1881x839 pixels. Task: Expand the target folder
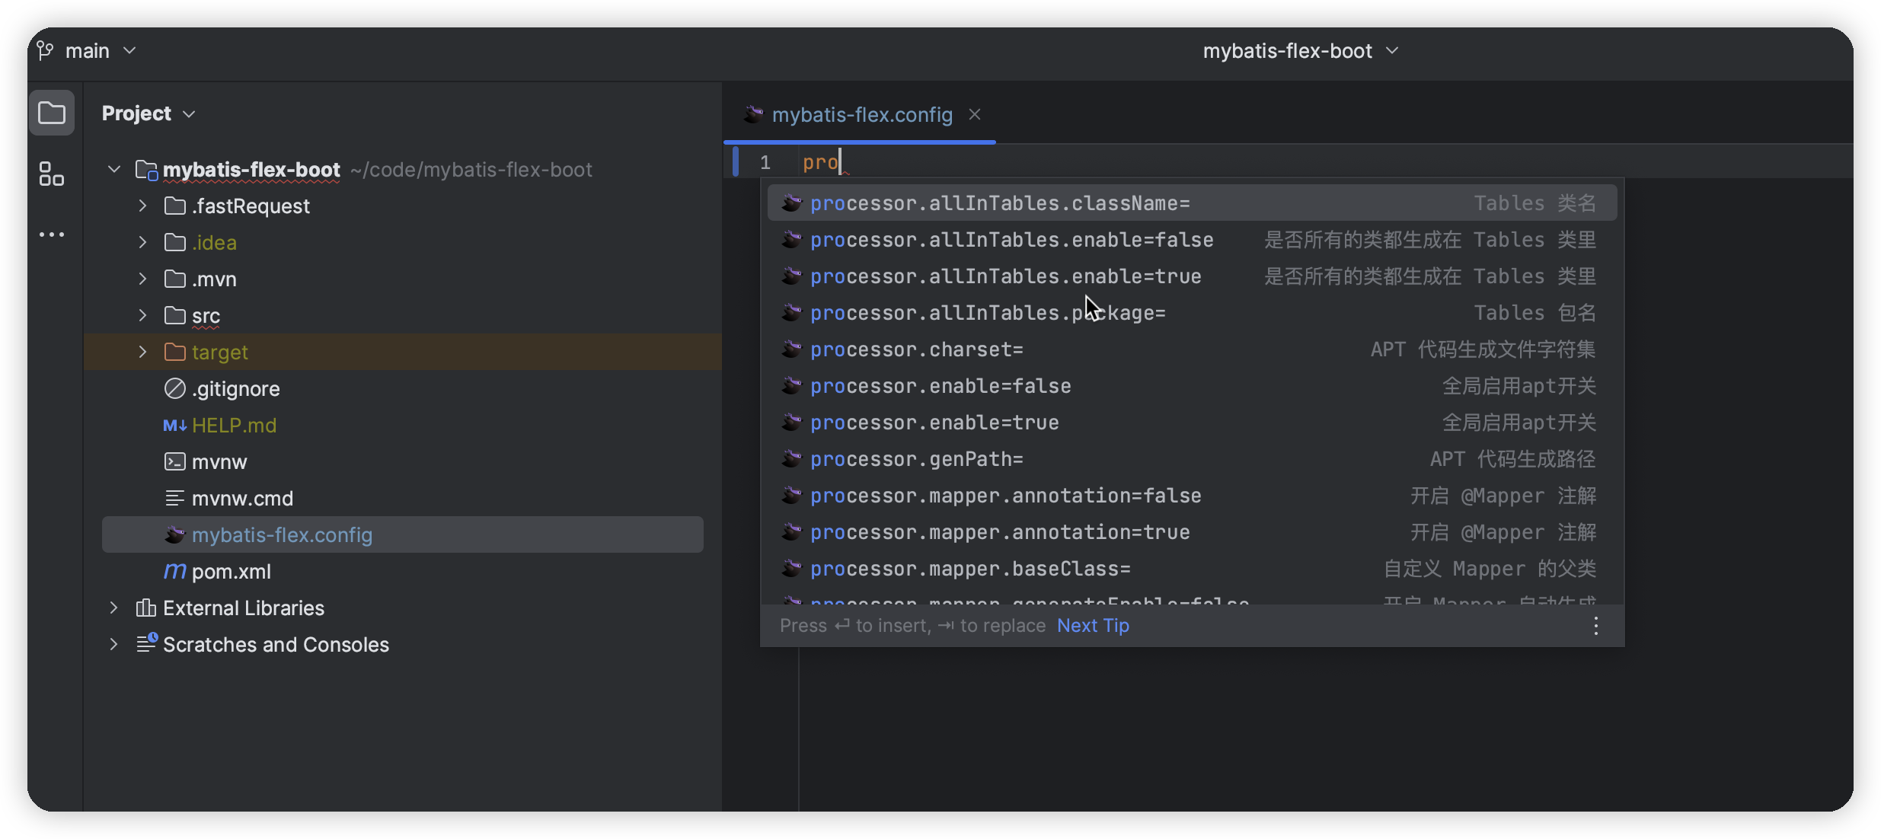click(142, 352)
